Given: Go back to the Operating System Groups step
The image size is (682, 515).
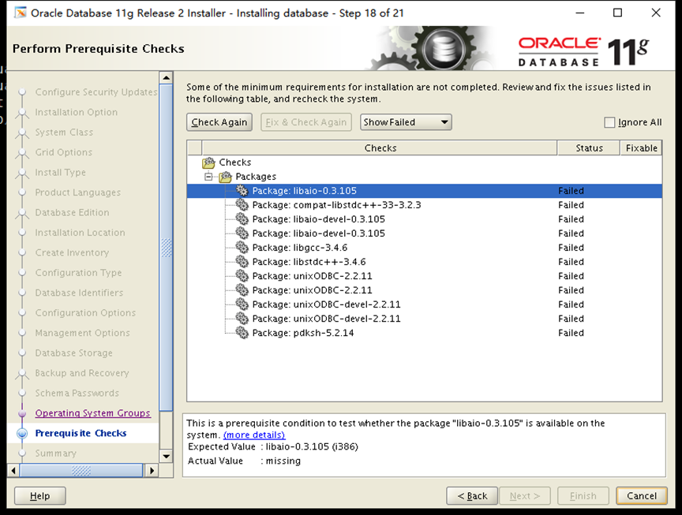Looking at the screenshot, I should pos(94,413).
